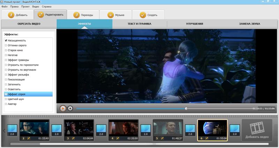Enable Отразить по вертикали checkbox
The width and height of the screenshot is (279, 148).
pyautogui.click(x=6, y=70)
